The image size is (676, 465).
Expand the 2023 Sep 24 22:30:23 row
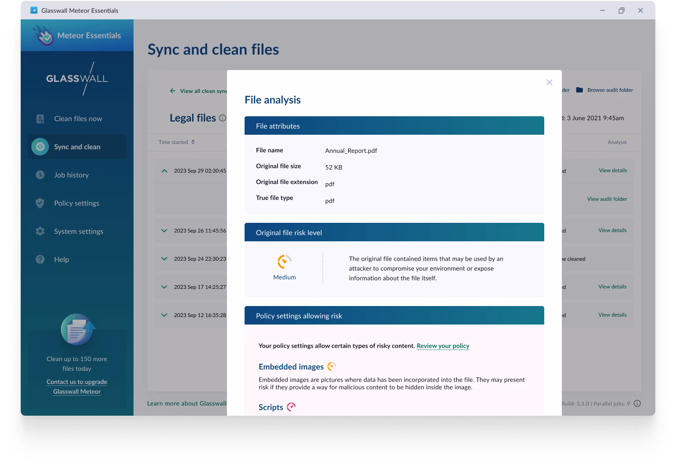(x=164, y=259)
